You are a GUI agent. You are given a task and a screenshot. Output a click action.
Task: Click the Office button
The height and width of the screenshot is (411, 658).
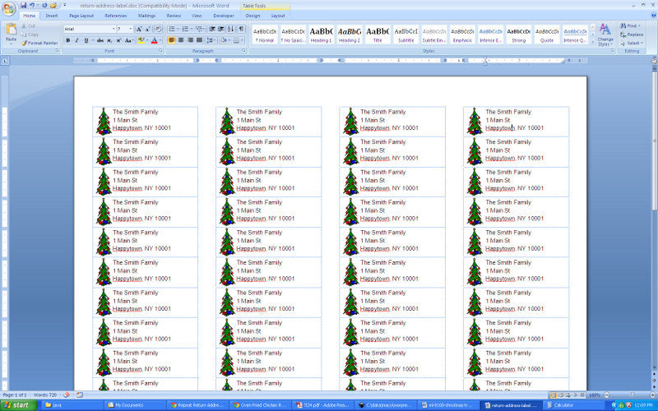[8, 8]
